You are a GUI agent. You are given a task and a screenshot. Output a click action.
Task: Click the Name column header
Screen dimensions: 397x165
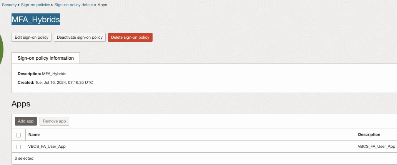34,135
